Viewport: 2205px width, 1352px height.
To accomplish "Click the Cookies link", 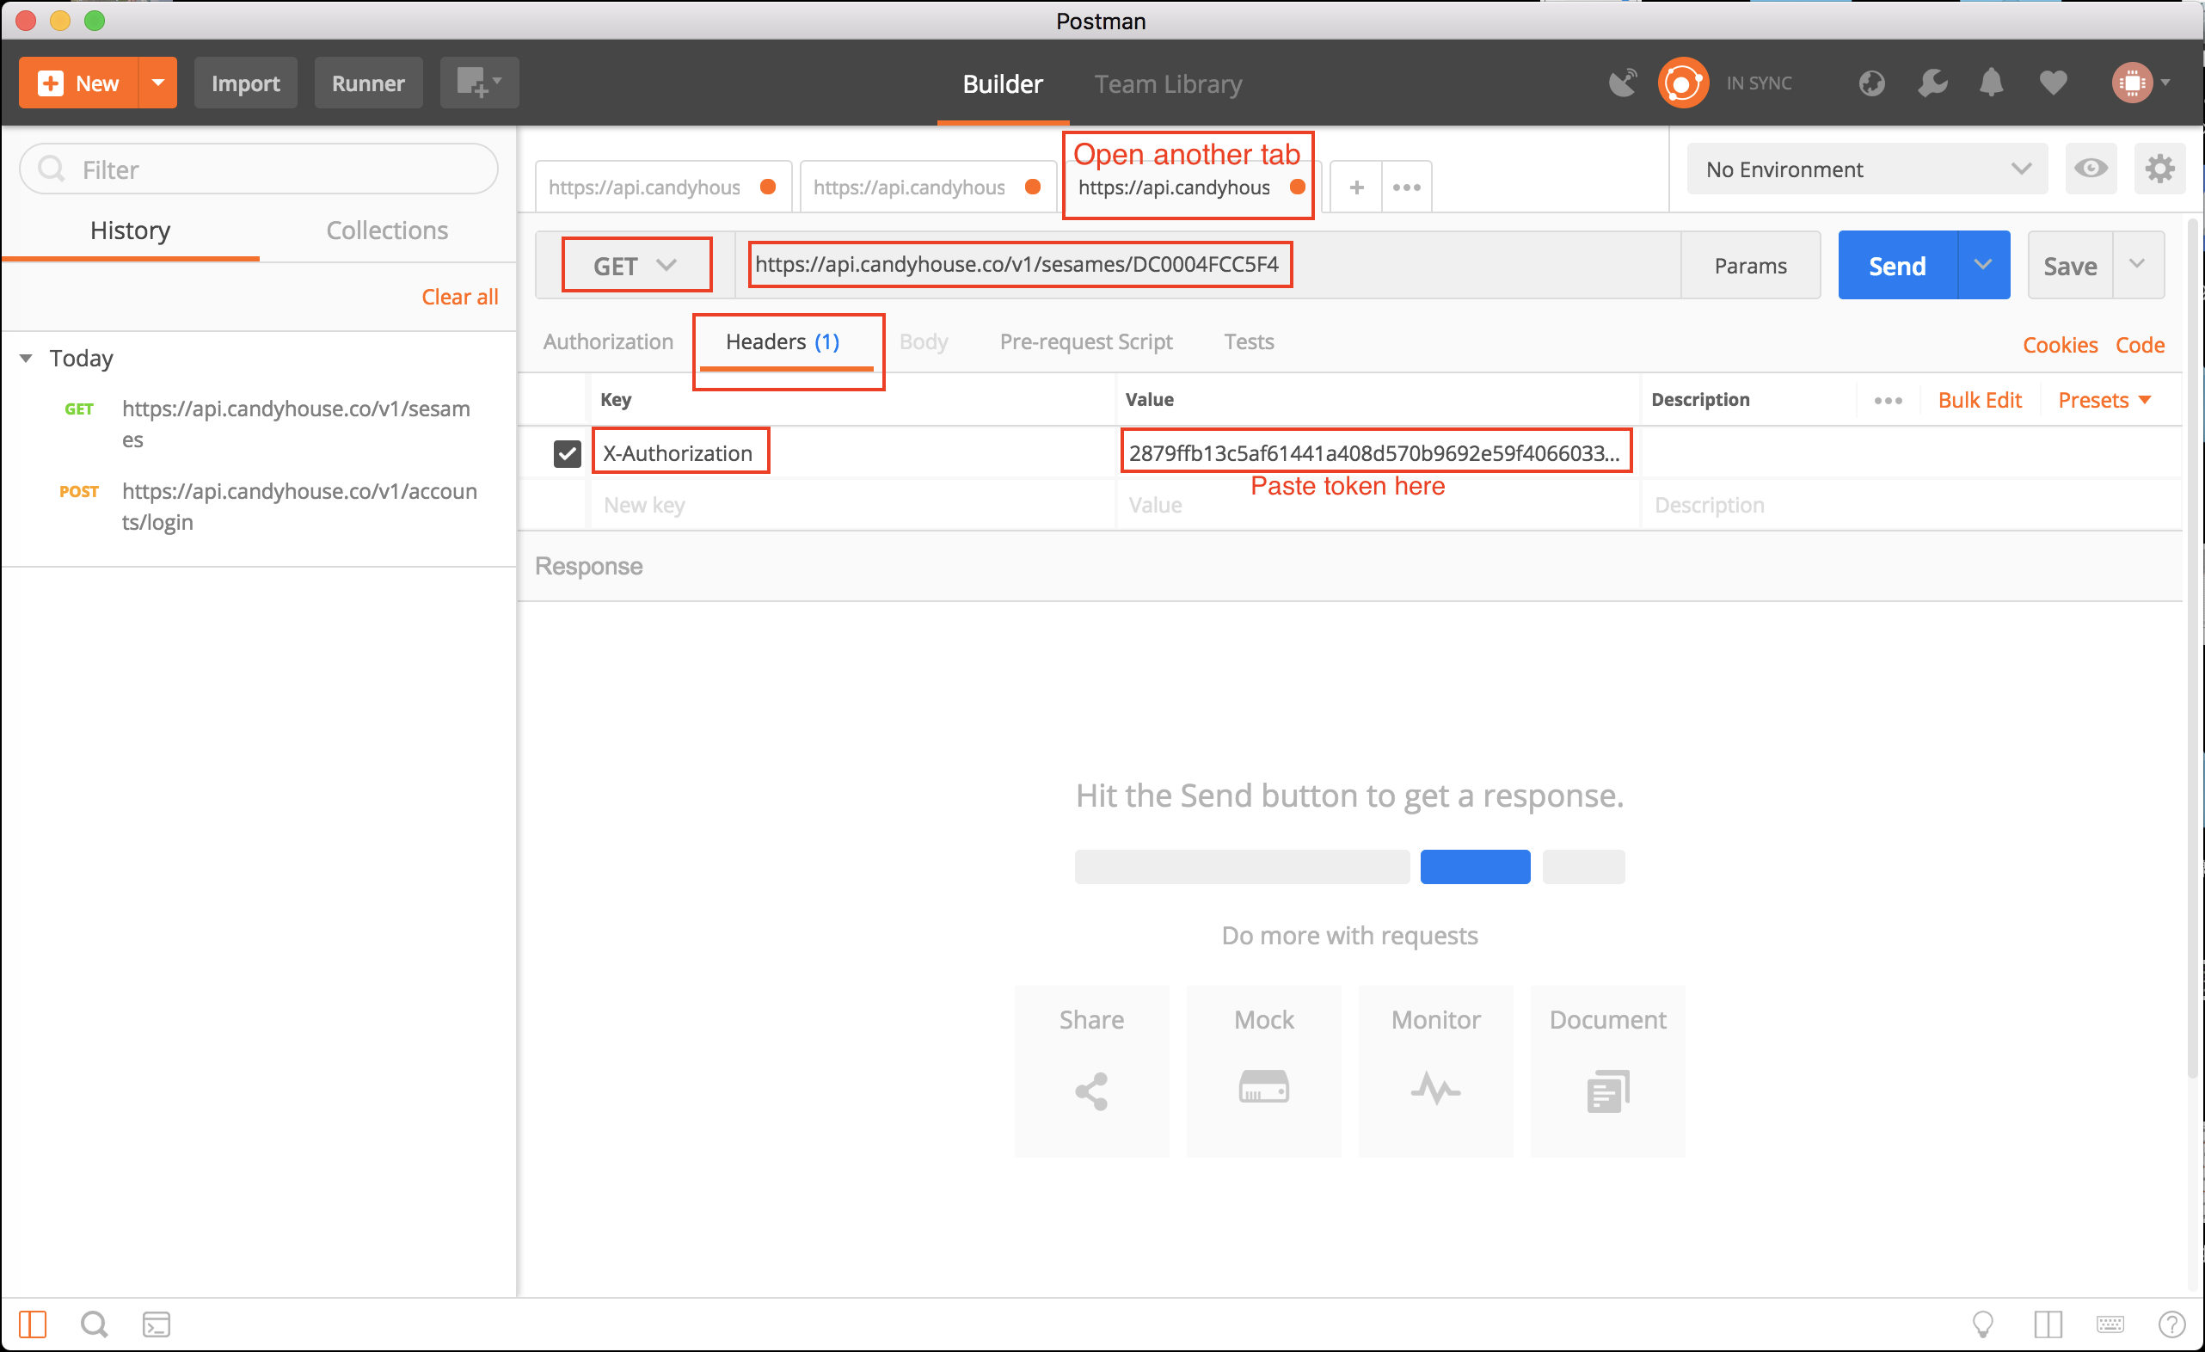I will click(2059, 346).
